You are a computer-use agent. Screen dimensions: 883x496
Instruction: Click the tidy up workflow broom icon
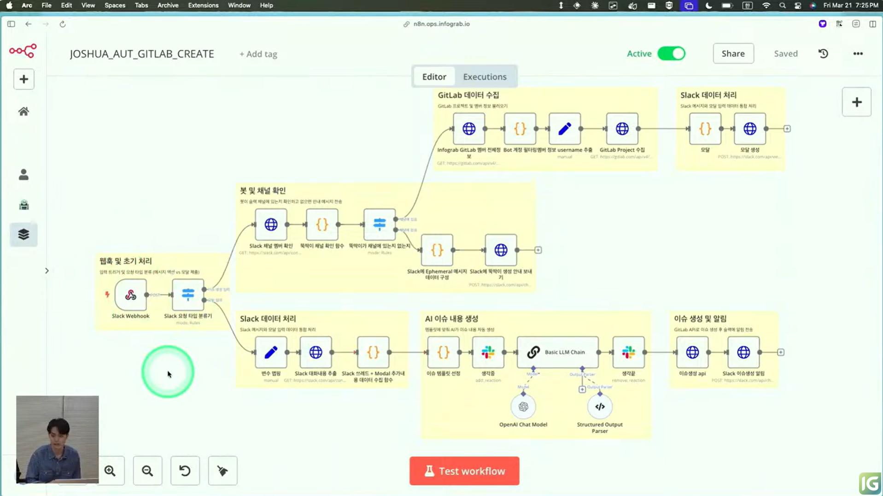(222, 471)
